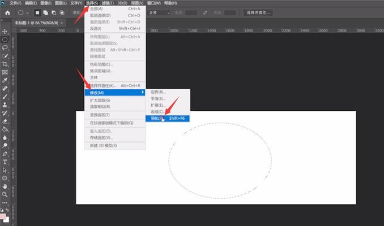Select the Zoom tool
384x226 pixels.
tap(5, 194)
